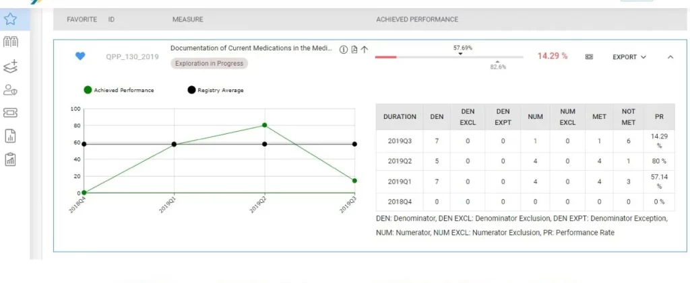Click the up arrow icon next to measure

click(x=365, y=50)
